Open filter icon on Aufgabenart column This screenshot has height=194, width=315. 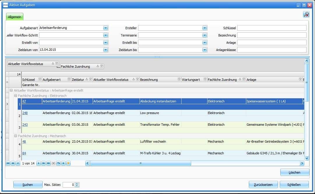pyautogui.click(x=69, y=79)
